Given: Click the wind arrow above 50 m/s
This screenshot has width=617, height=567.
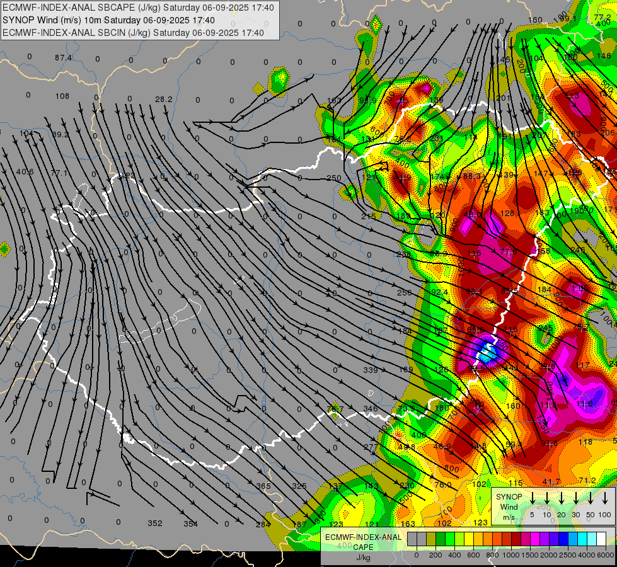Looking at the screenshot, I should coord(591,498).
